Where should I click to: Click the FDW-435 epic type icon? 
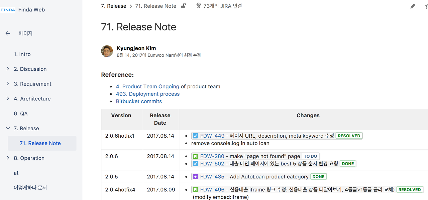pos(195,177)
